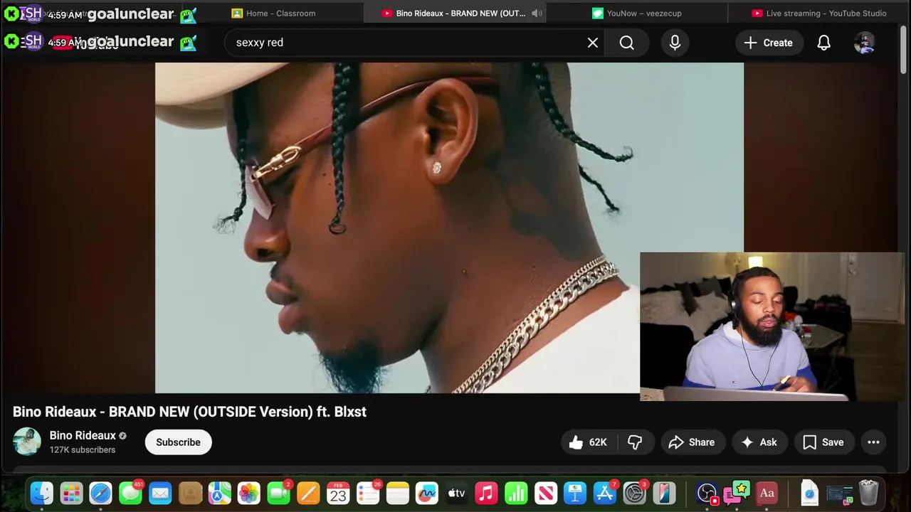Open Calendar showing Feb 23

[338, 493]
